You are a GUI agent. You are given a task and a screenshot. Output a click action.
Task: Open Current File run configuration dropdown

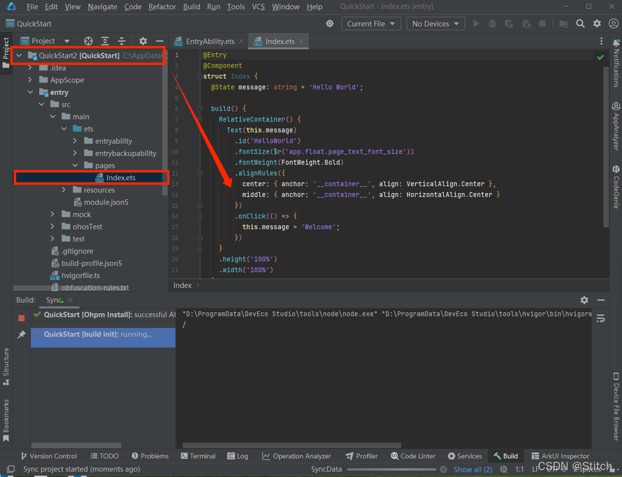tap(371, 23)
